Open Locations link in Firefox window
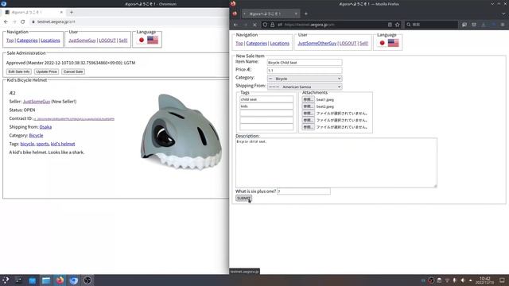Viewport: 509px width, 286px height. point(279,44)
